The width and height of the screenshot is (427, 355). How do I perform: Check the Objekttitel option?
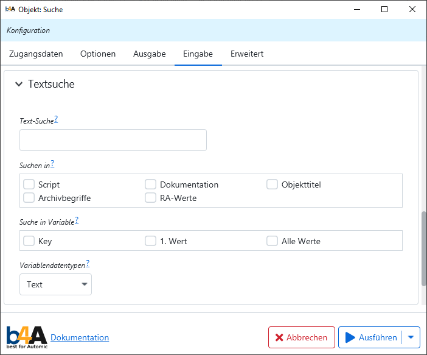click(x=272, y=185)
